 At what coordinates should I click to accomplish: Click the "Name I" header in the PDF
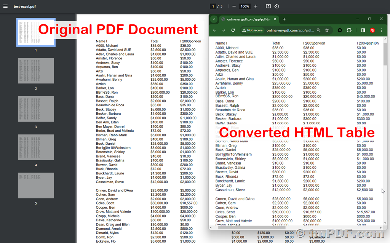101,41
